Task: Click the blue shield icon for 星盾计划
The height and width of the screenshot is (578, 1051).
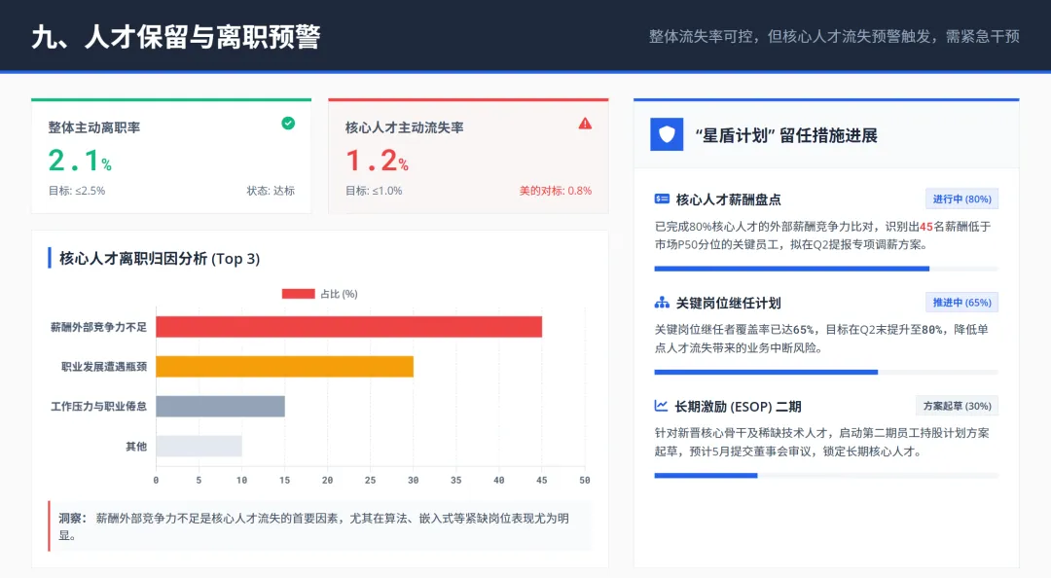Action: point(667,134)
